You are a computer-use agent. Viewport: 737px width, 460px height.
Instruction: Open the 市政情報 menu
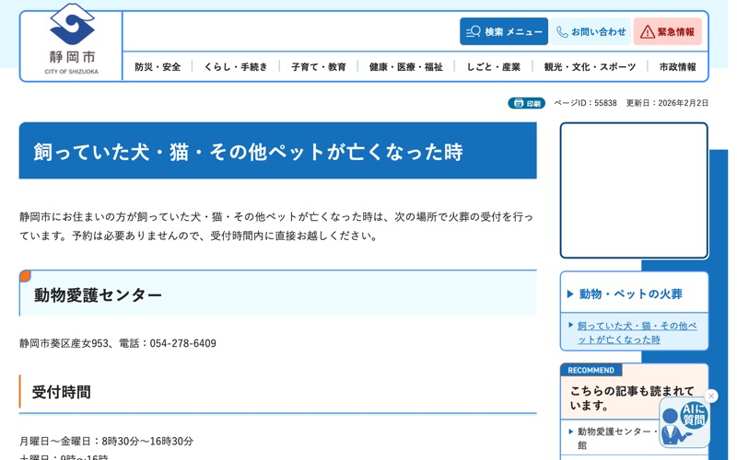pos(677,66)
